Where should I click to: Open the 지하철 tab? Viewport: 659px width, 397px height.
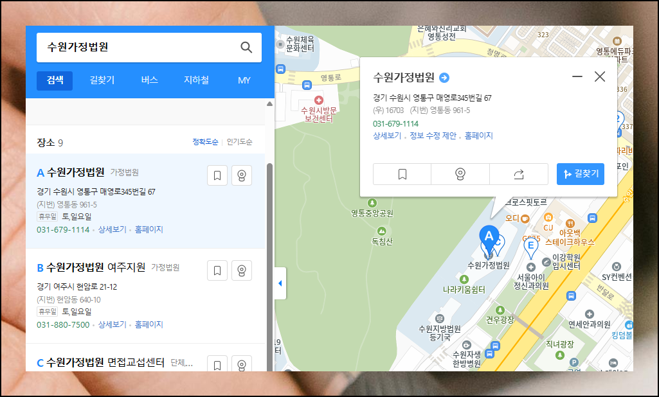[196, 80]
